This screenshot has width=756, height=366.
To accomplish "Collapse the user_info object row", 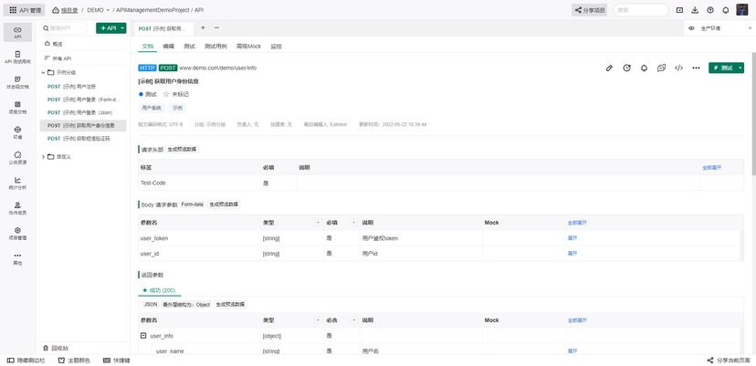I will click(x=143, y=336).
